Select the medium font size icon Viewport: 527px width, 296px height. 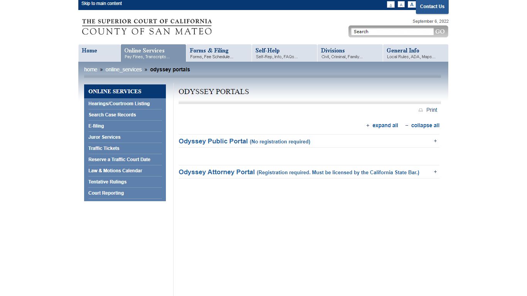tap(401, 5)
